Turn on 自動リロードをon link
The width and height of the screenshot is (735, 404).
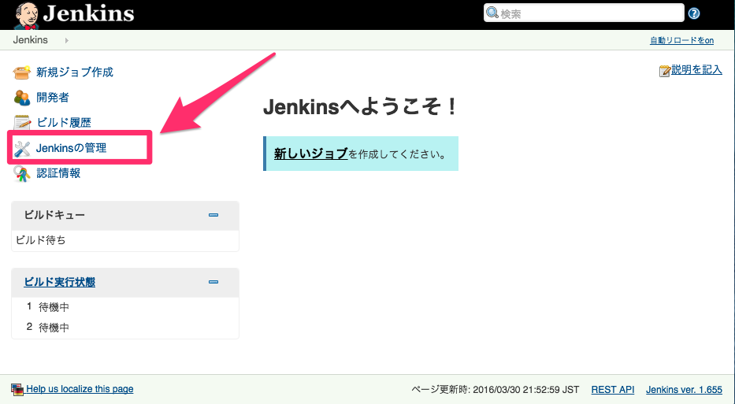click(681, 40)
